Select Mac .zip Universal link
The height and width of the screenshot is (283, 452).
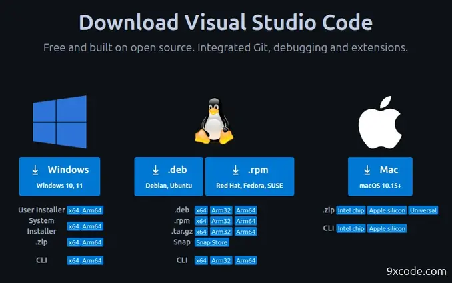click(x=423, y=210)
